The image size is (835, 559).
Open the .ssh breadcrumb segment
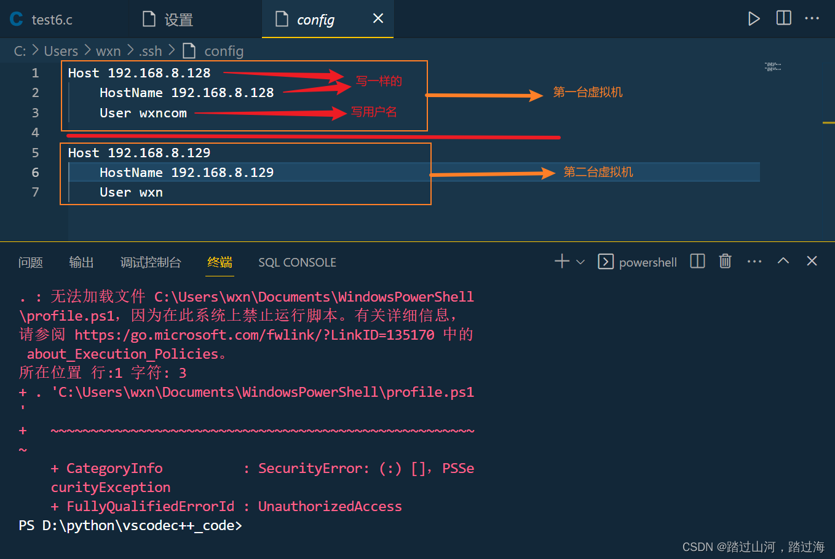(150, 51)
